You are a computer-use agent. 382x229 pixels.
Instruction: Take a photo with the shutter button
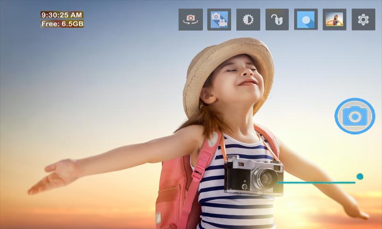click(355, 116)
